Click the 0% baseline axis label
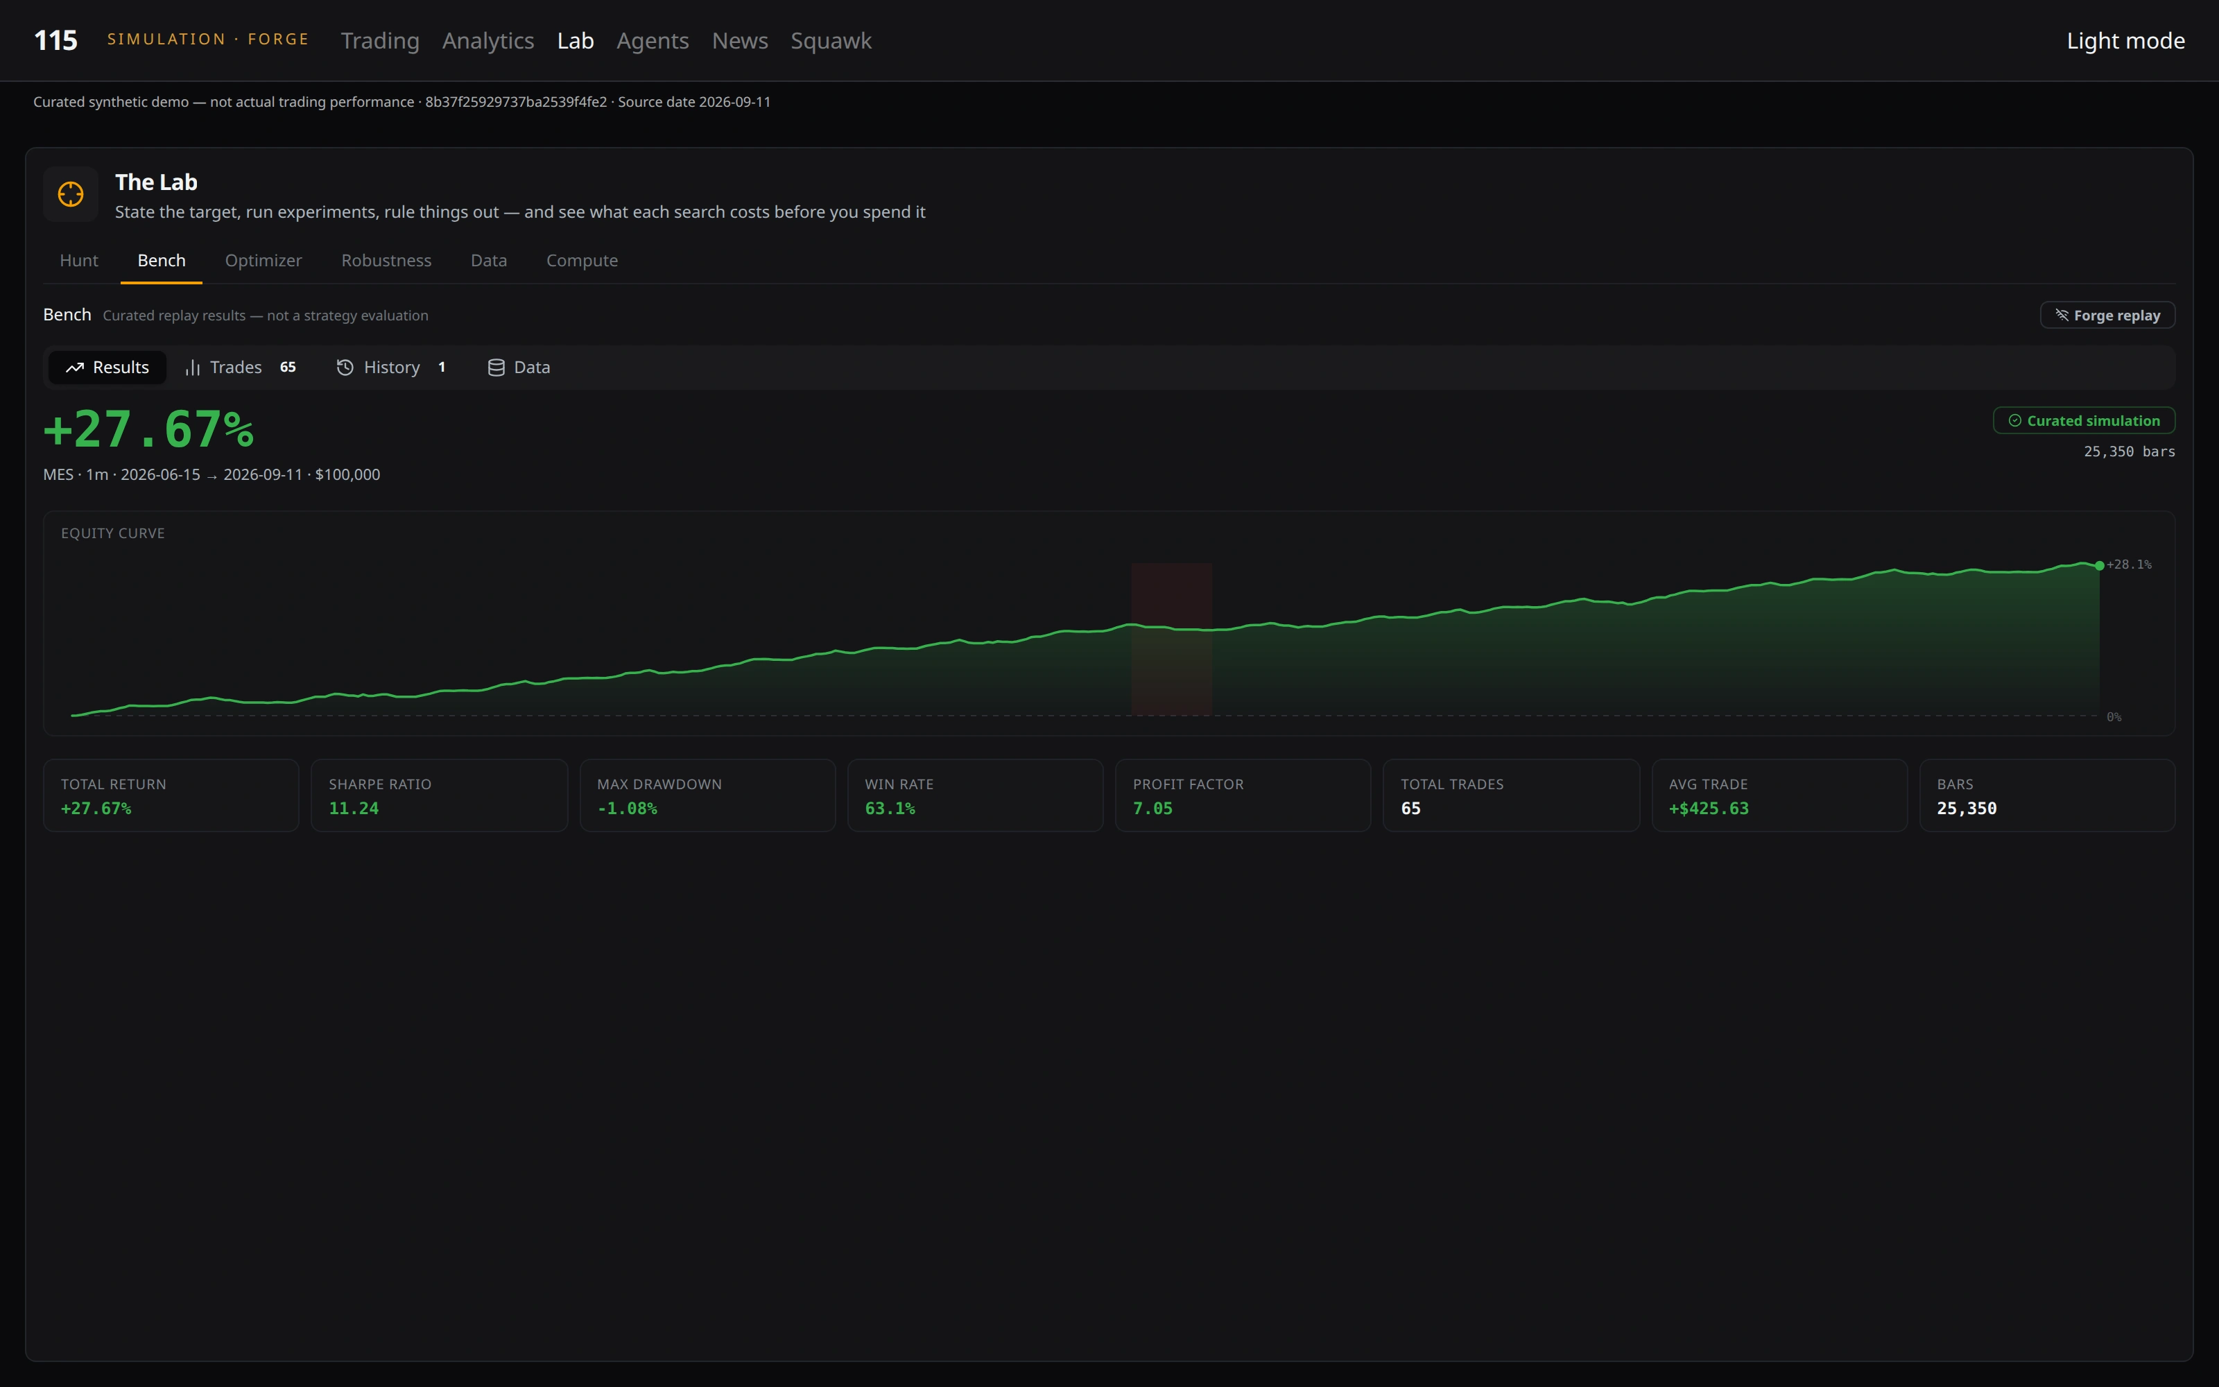2219x1387 pixels. pos(2114,716)
